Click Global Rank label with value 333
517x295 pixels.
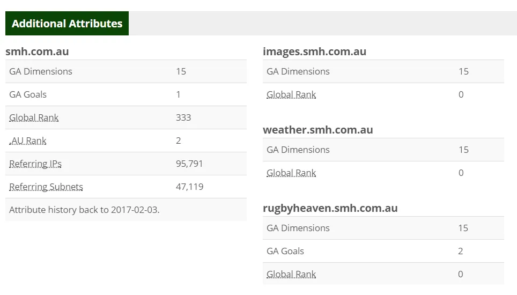point(34,117)
